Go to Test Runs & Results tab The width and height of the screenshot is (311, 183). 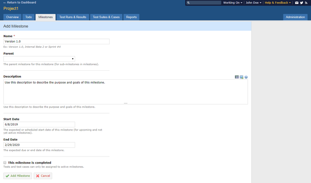coord(73,17)
